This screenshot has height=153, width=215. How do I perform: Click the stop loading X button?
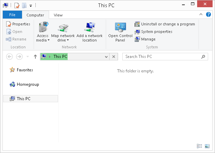(114, 57)
